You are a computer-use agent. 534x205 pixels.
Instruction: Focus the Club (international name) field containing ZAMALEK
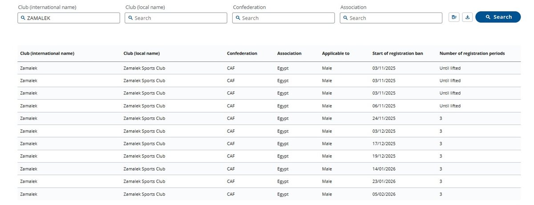69,18
